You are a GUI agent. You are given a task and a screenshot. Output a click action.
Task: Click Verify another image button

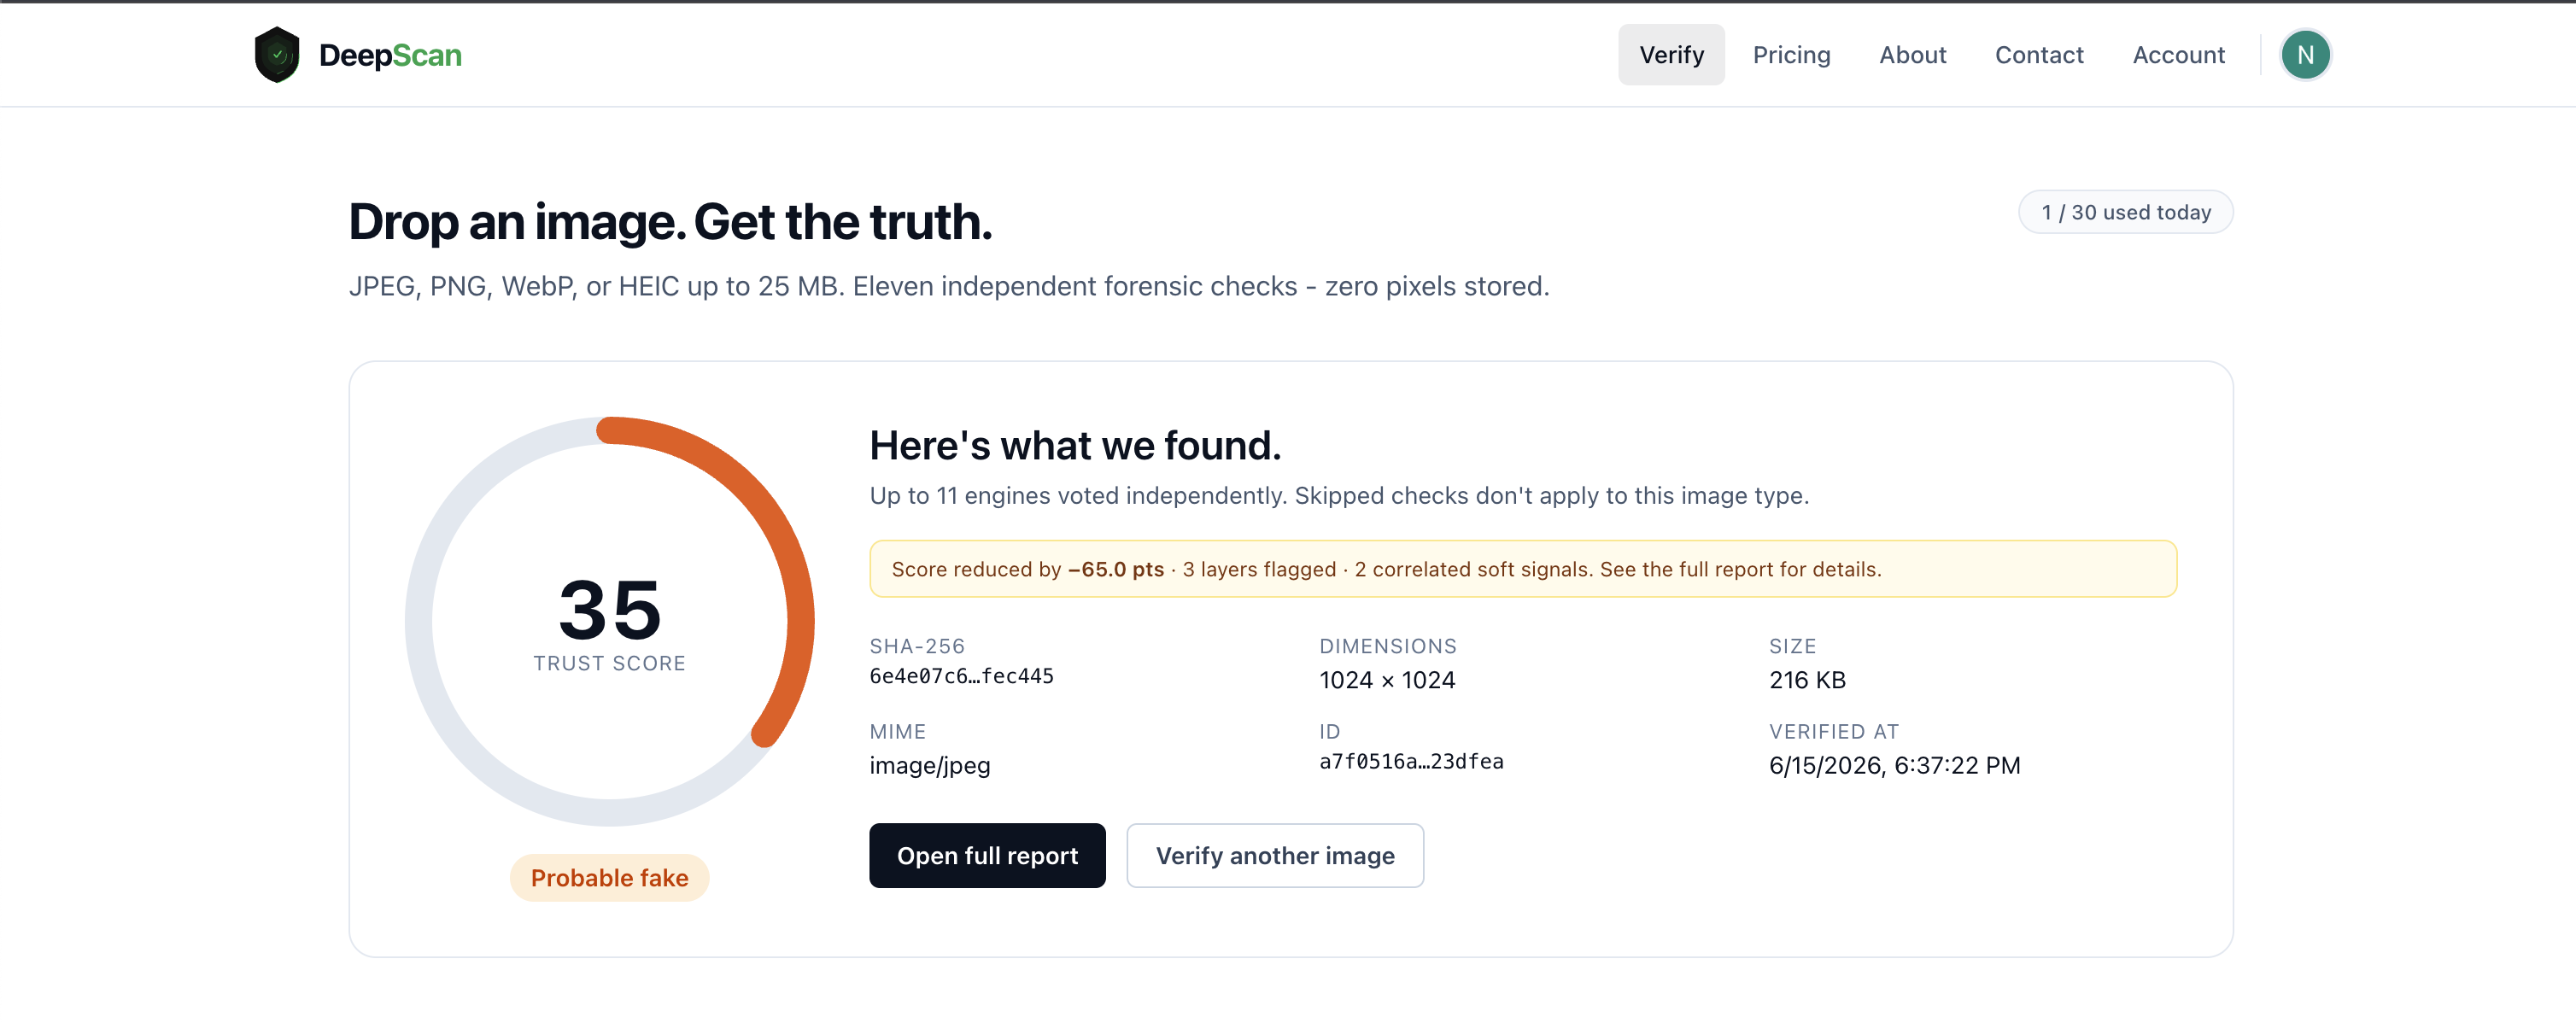(x=1275, y=855)
